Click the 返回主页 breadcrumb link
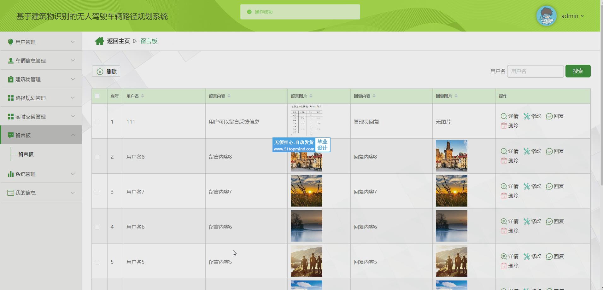Viewport: 603px width, 290px height. tap(118, 41)
